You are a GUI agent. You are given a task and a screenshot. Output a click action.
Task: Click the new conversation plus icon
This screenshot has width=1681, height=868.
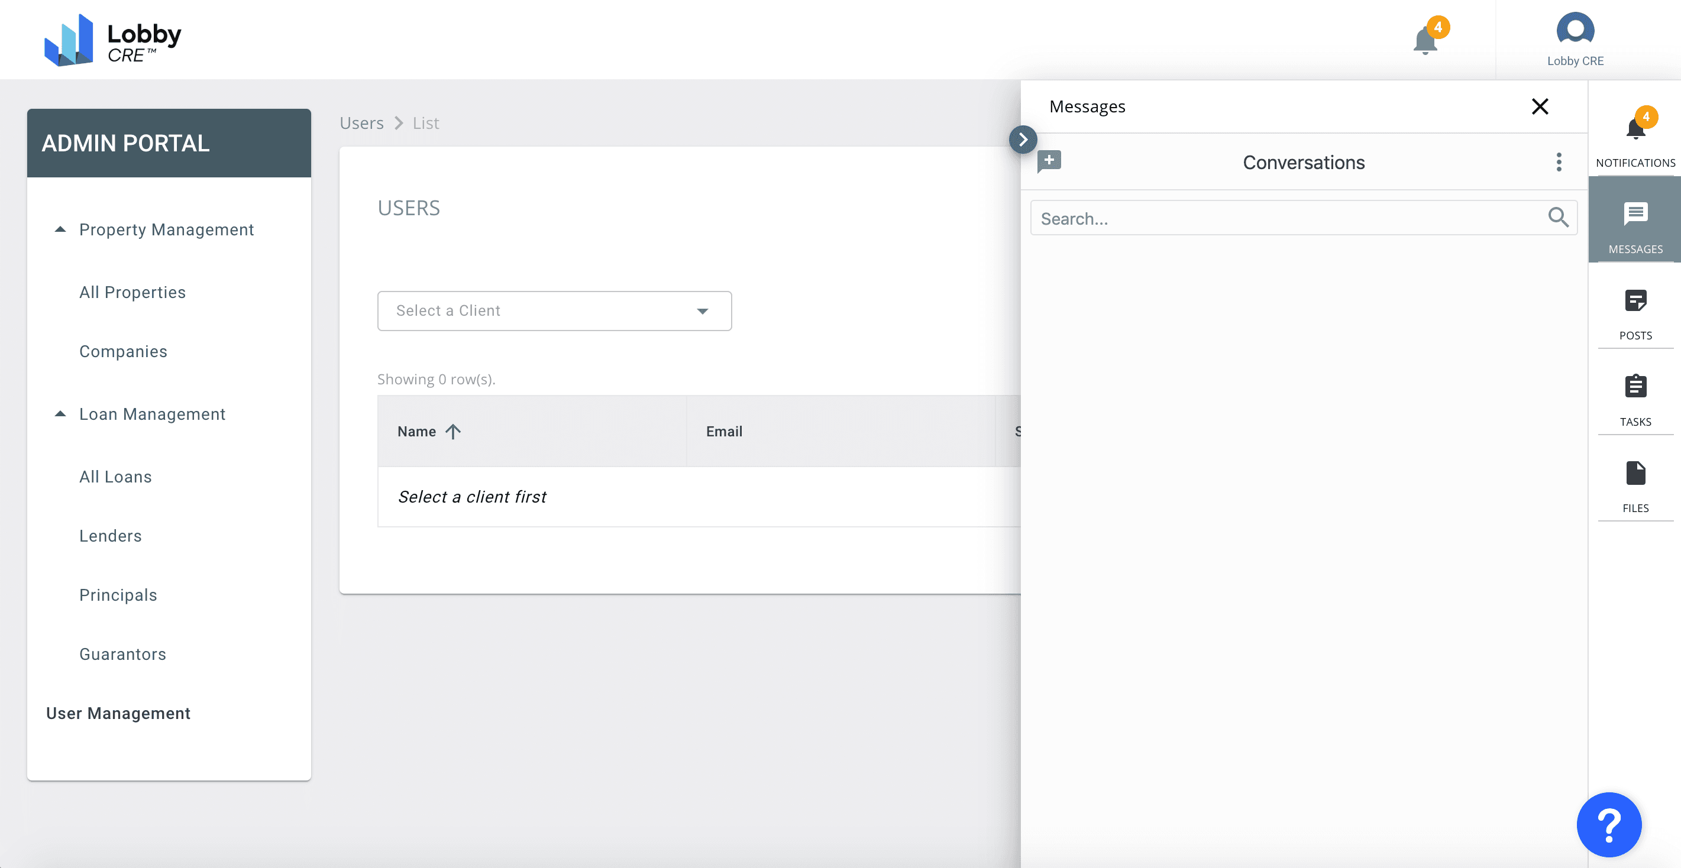[x=1049, y=161]
